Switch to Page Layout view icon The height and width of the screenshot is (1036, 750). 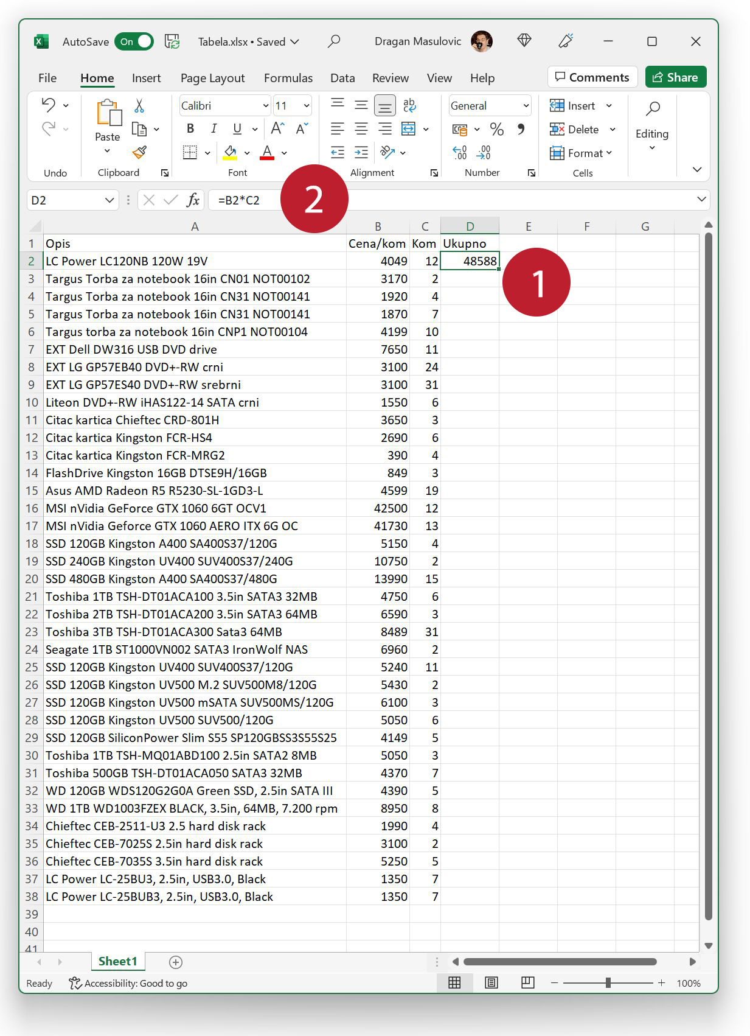point(491,982)
